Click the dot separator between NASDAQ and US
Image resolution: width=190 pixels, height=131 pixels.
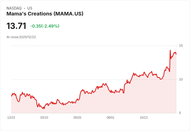24,8
